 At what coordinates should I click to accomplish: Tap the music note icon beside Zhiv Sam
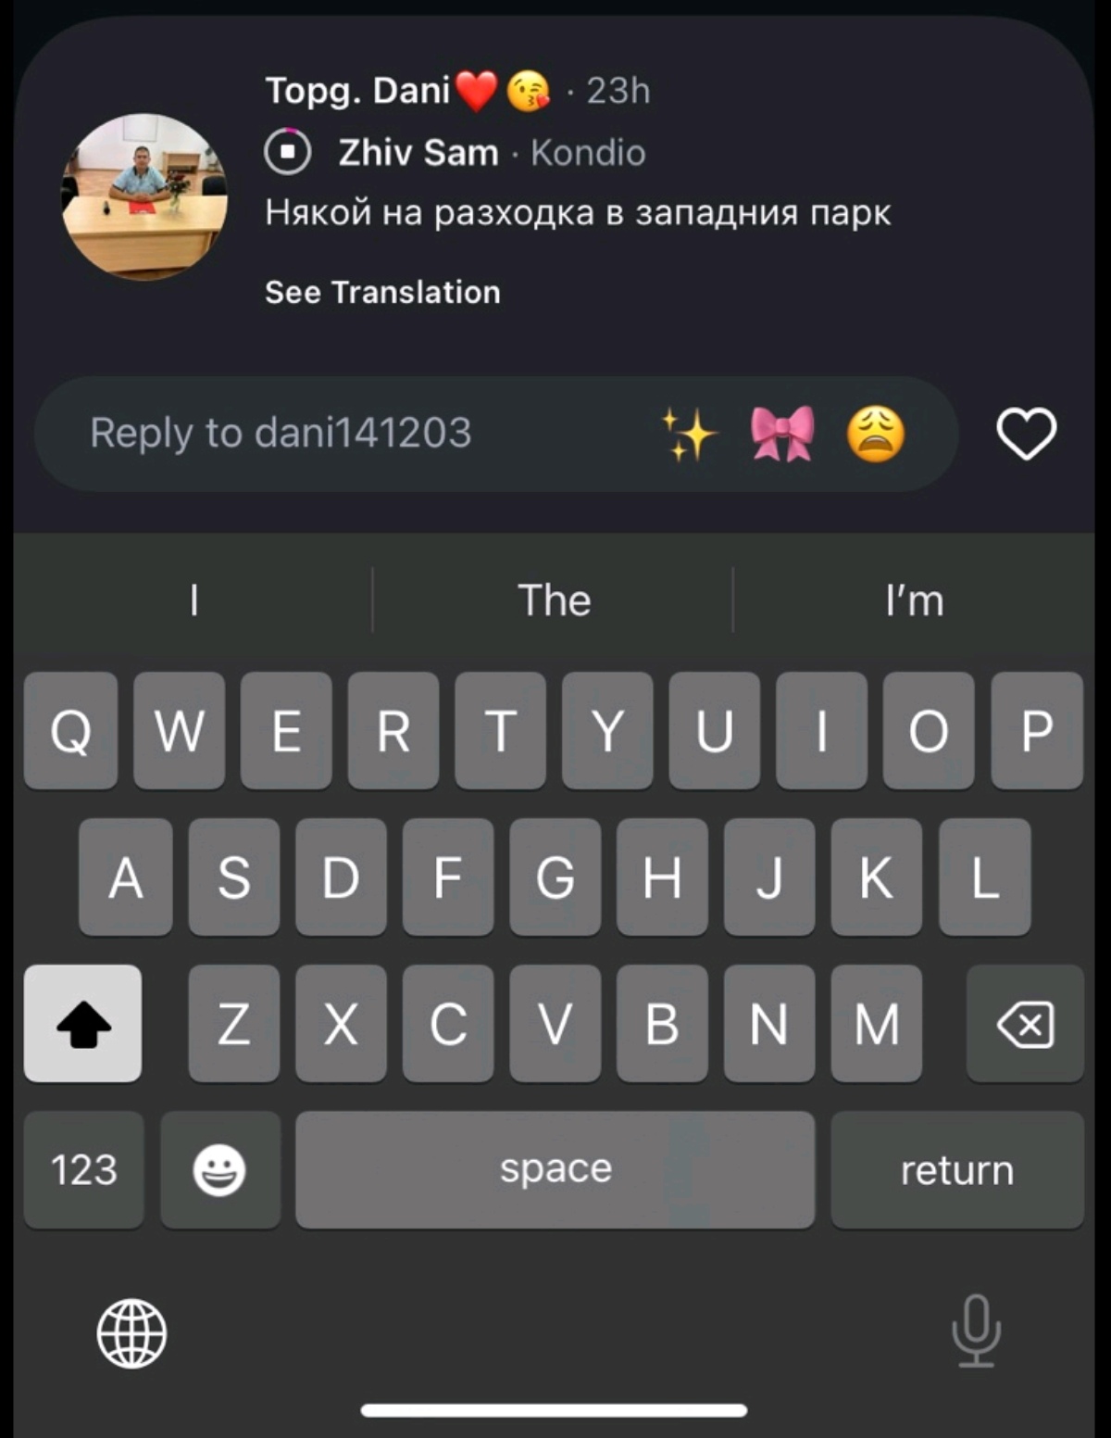click(x=288, y=152)
